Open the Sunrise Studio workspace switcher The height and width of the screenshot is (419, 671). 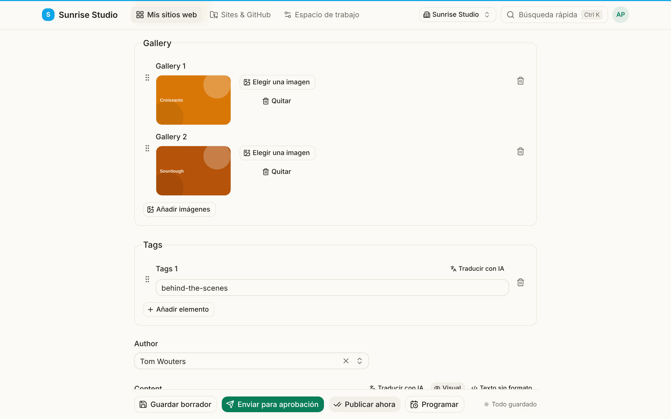pos(457,15)
